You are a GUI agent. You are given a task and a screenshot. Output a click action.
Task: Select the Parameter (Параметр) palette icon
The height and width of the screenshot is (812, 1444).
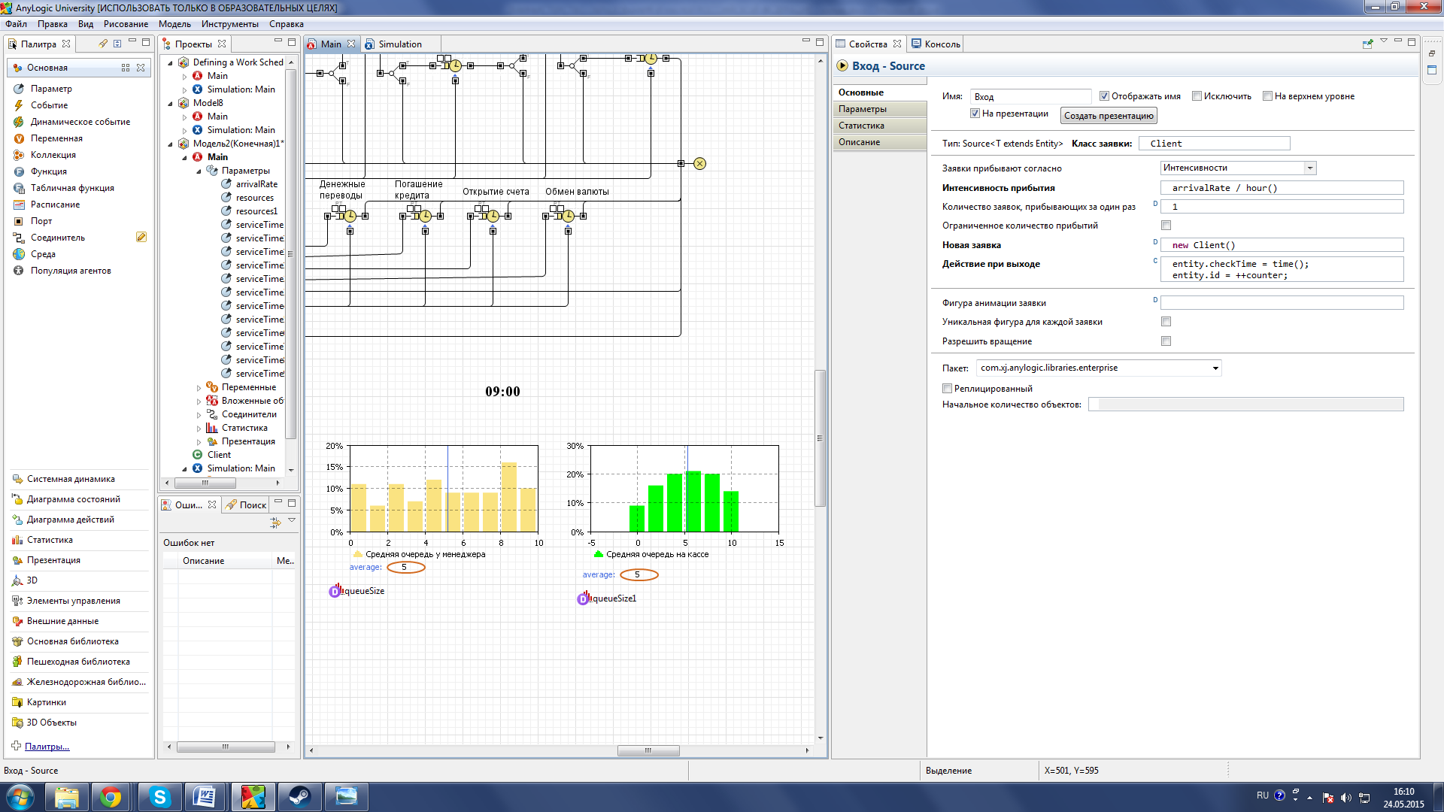point(19,89)
